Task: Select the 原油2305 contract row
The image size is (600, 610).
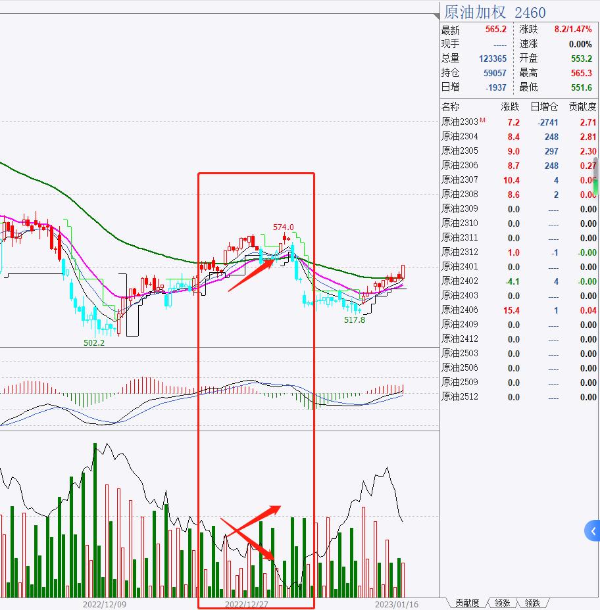Action: pyautogui.click(x=518, y=151)
